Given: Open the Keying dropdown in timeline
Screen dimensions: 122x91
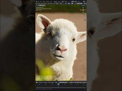Looking at the screenshot, I should click(45, 82).
